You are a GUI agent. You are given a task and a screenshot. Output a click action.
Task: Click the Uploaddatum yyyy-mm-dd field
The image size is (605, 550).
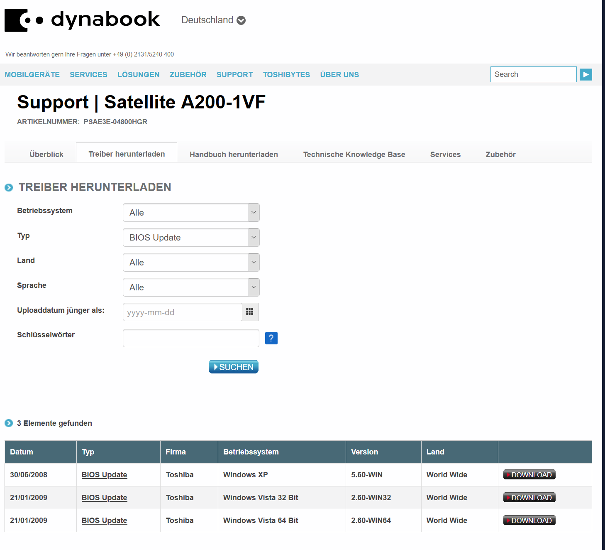click(183, 312)
